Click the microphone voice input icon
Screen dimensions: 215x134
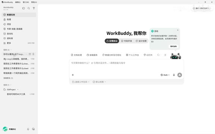coord(174,75)
